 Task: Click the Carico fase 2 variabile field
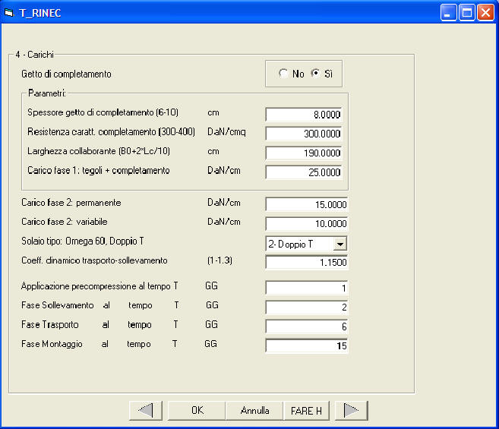tap(306, 223)
